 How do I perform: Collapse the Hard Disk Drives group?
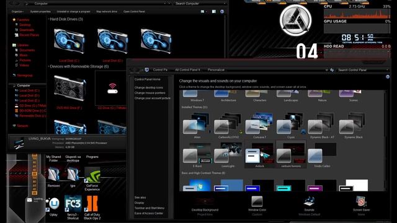click(48, 19)
